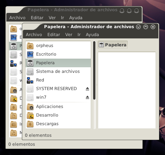165x155 pixels.
Task: Select the Escritorio desktop icon in sidebar
Action: coord(30,54)
